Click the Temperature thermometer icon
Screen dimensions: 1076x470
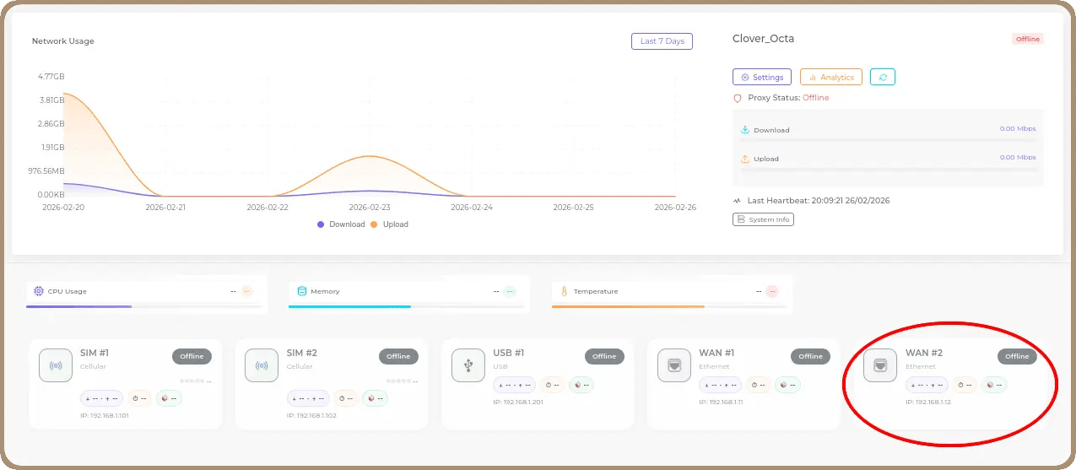tap(565, 291)
